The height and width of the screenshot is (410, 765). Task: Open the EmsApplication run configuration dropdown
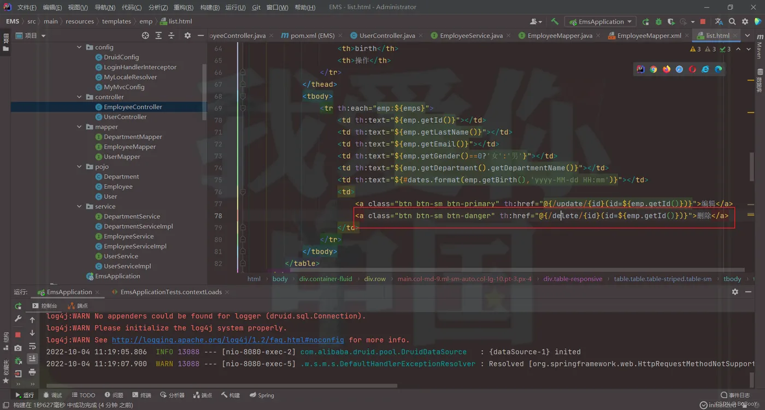(601, 22)
